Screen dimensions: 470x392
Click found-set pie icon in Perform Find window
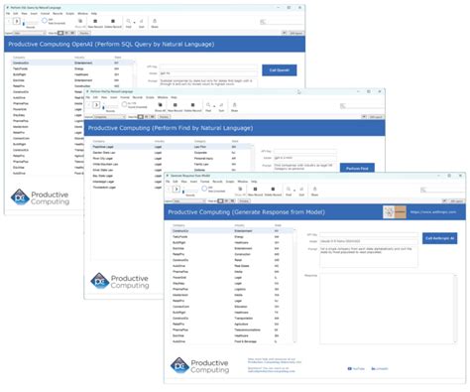pos(124,104)
